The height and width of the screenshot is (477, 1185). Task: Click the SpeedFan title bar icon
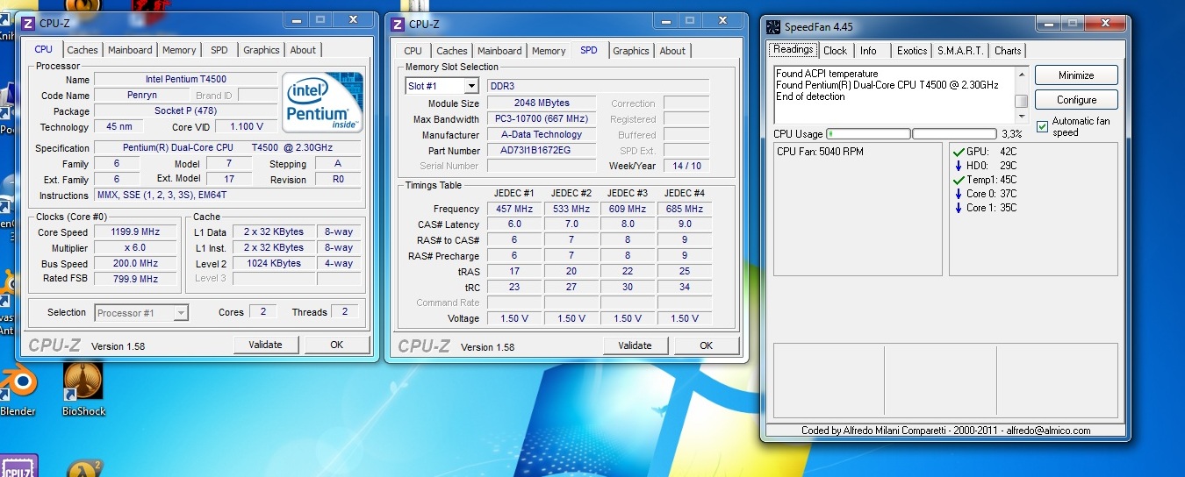pos(773,26)
